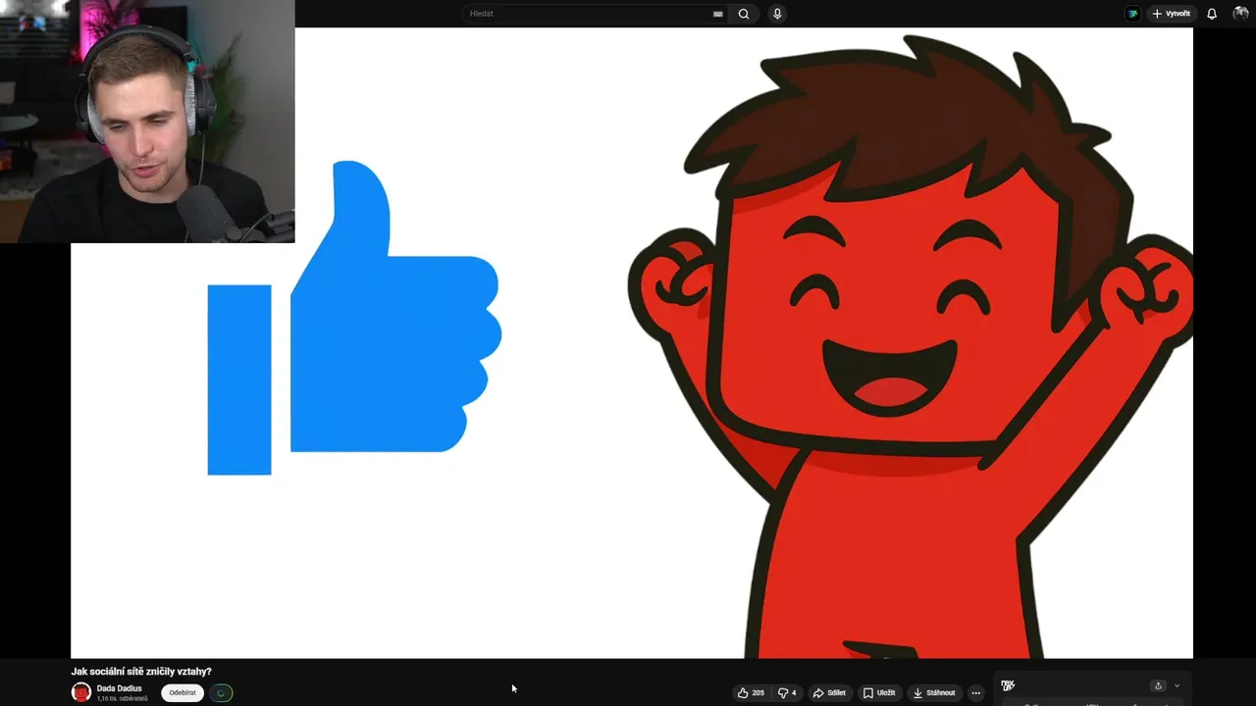
Task: Open the notifications bell
Action: (x=1212, y=14)
